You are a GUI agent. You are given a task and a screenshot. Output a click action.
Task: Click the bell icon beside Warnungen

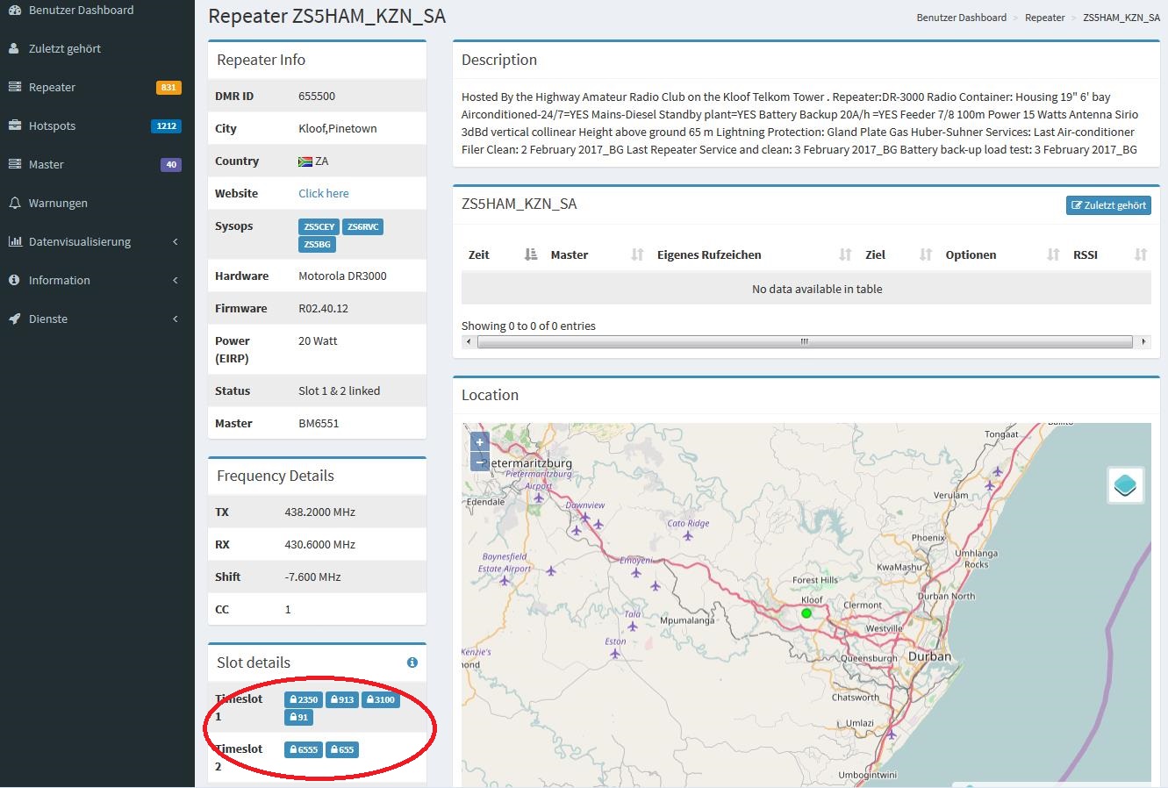(x=14, y=203)
